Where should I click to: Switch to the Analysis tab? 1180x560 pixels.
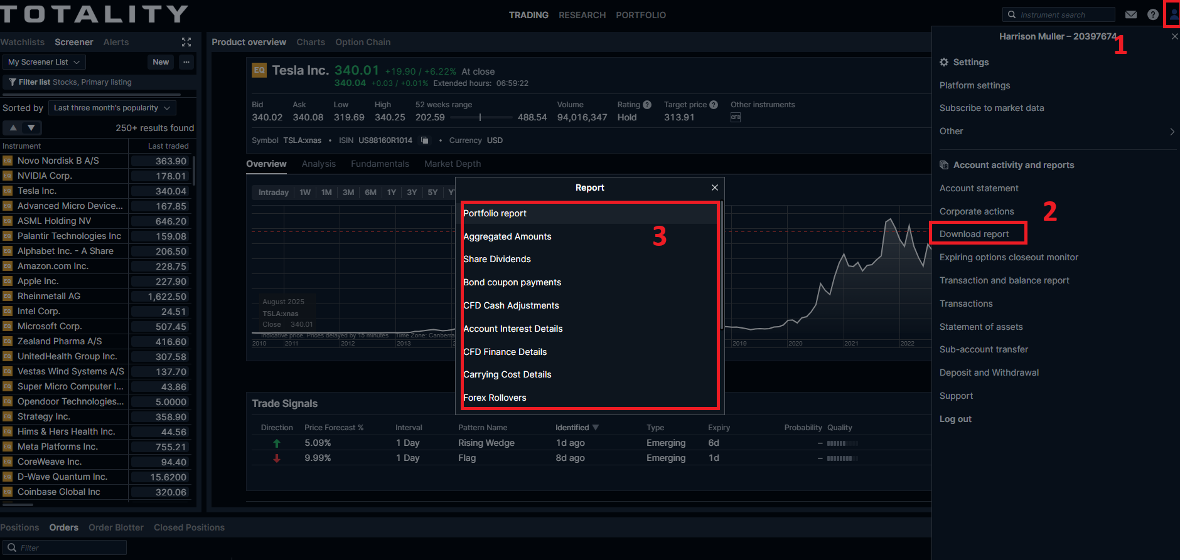click(x=319, y=164)
